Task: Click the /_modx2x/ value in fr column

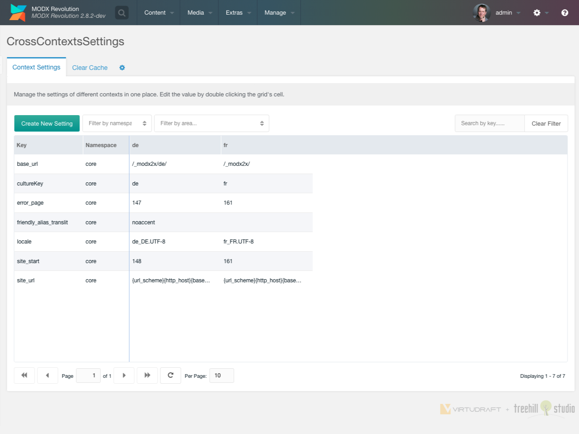Action: (x=267, y=164)
